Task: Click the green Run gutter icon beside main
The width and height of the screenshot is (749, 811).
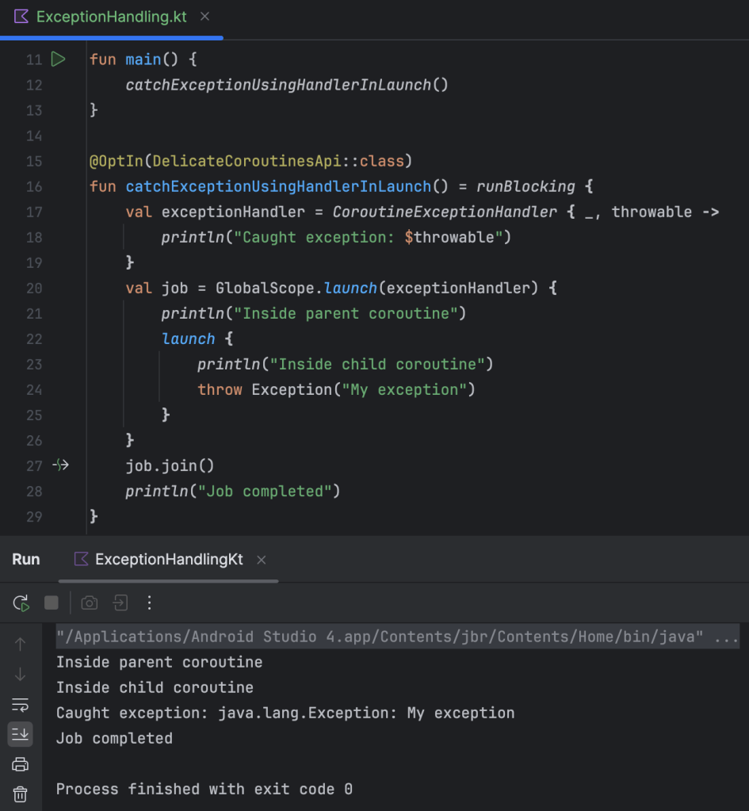Action: pyautogui.click(x=59, y=59)
